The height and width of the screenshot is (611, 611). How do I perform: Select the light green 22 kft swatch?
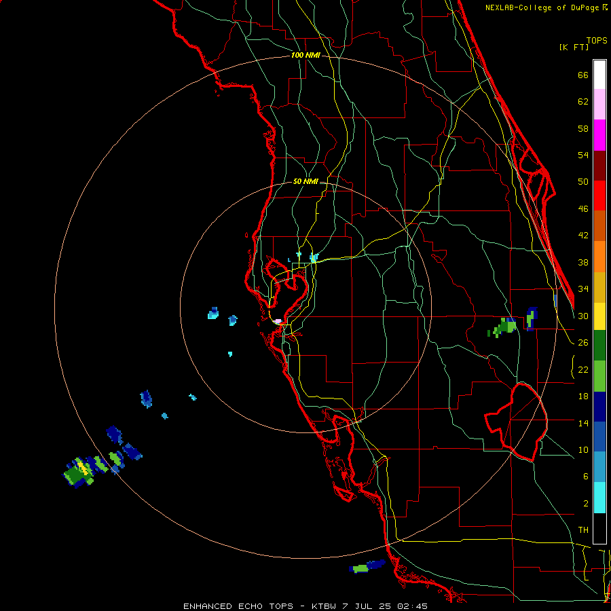tap(599, 376)
